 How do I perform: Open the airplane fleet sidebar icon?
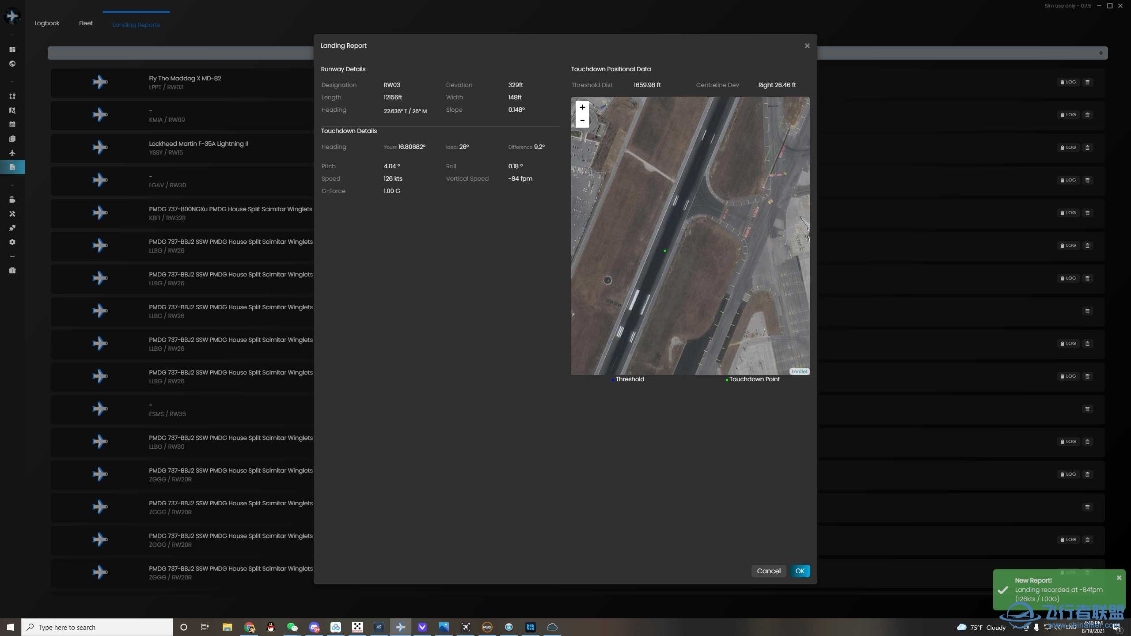(12, 153)
